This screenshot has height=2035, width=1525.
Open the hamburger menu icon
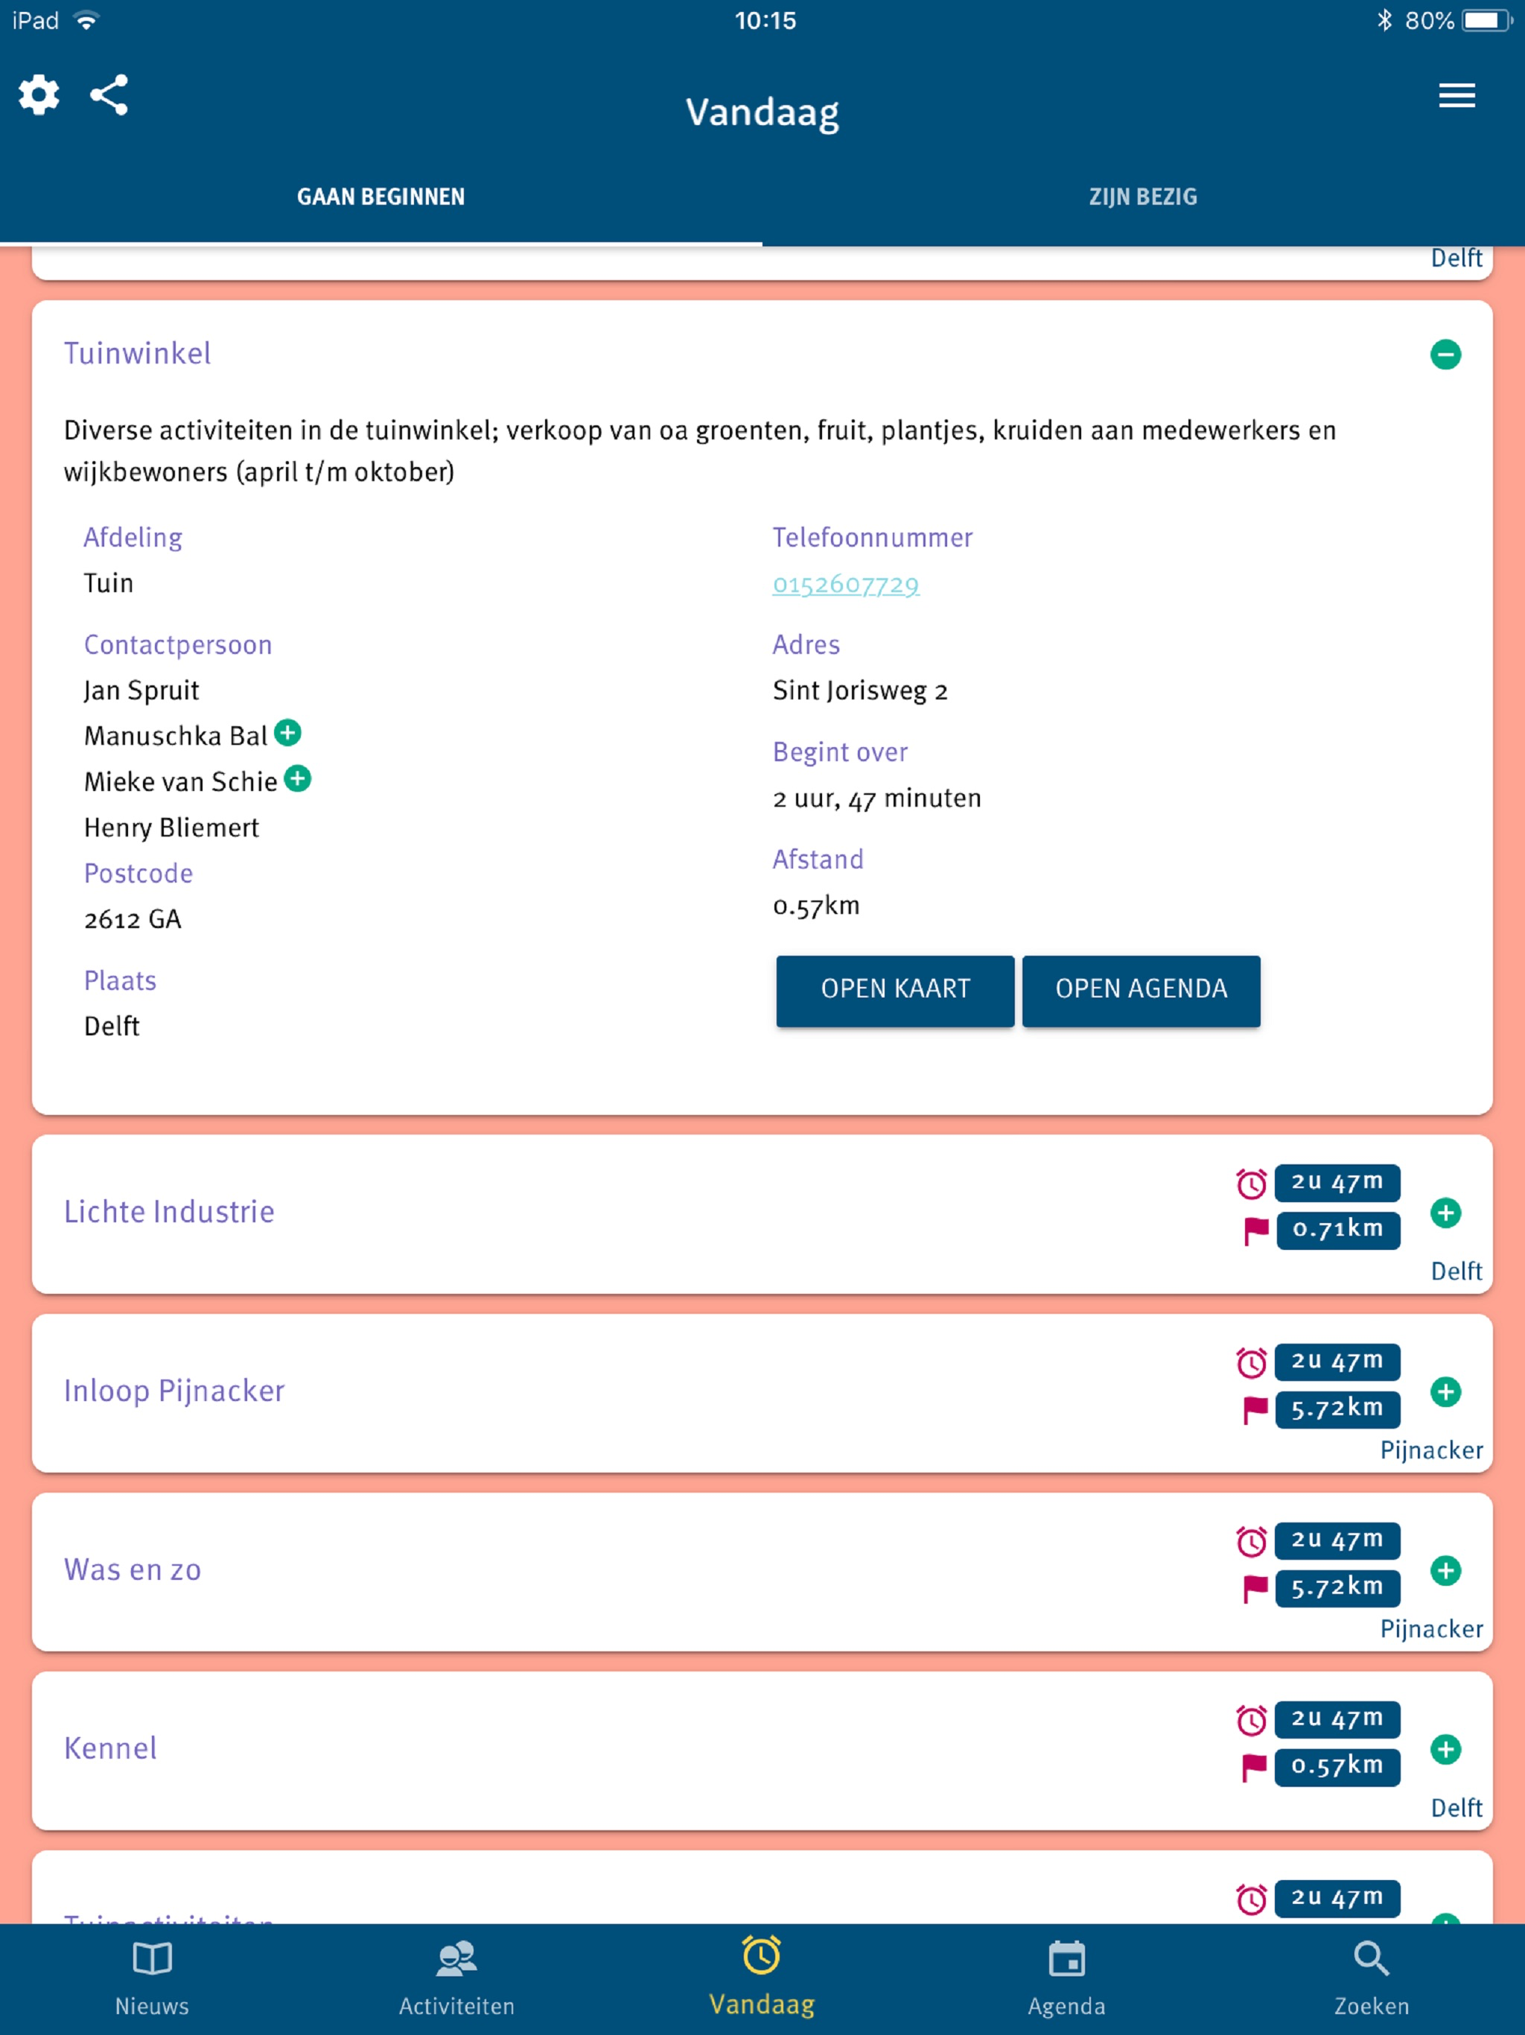pyautogui.click(x=1457, y=95)
